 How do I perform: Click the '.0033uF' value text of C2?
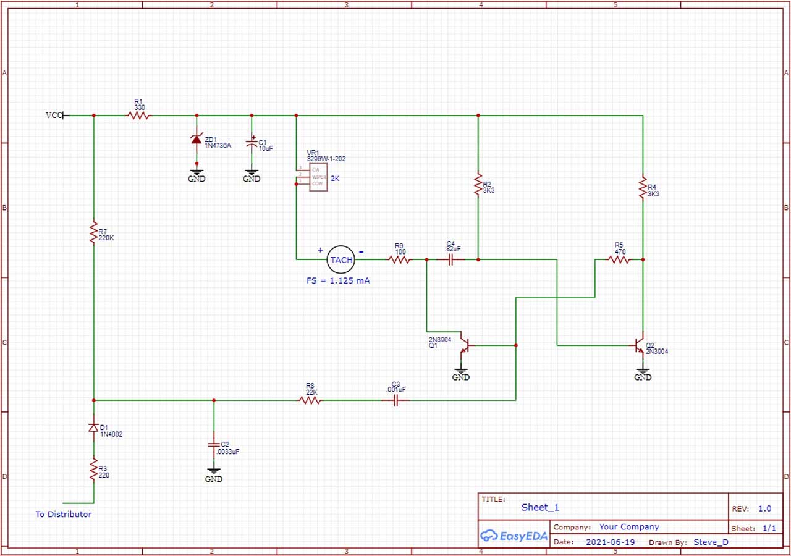227,452
